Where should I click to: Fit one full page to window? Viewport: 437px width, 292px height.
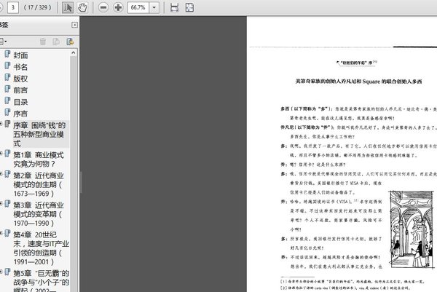coord(189,7)
